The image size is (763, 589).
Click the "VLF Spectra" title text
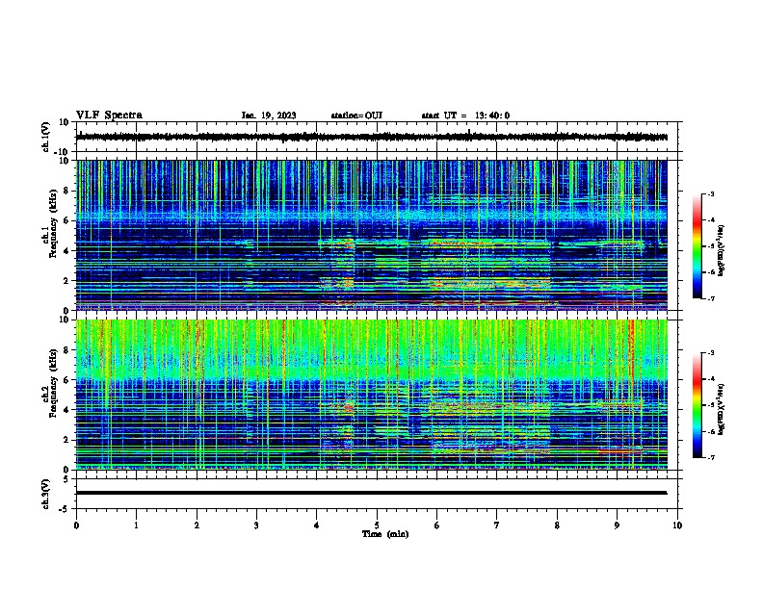[x=109, y=115]
